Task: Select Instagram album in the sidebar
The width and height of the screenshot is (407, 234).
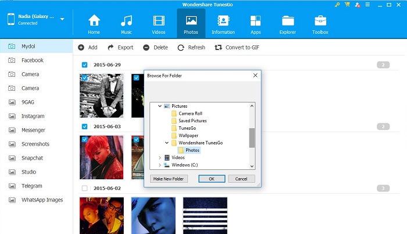Action: [33, 116]
